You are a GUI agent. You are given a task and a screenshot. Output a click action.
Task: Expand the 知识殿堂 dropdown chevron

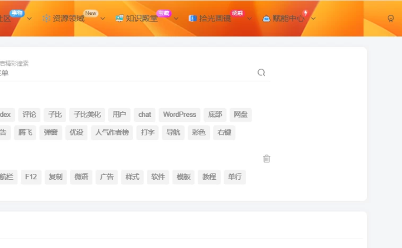point(176,18)
